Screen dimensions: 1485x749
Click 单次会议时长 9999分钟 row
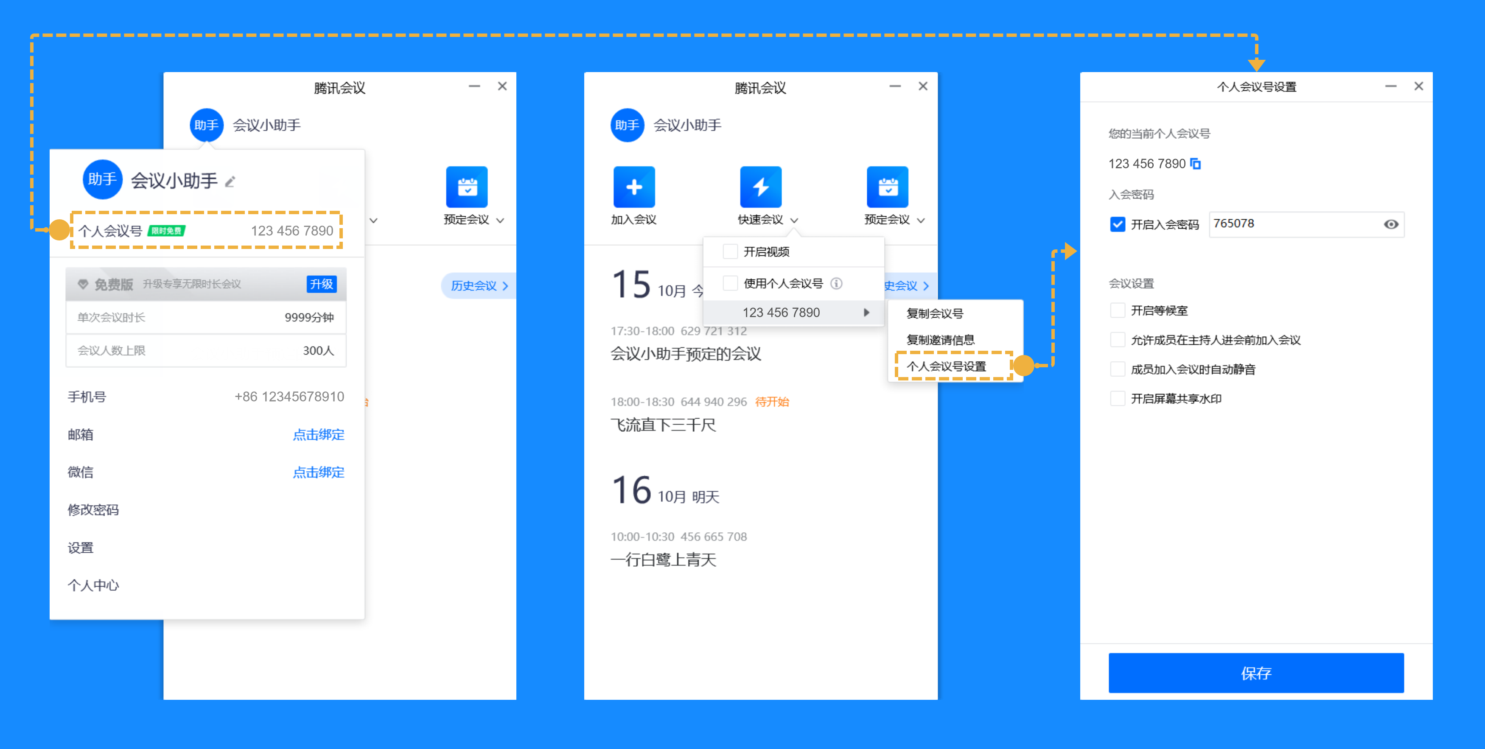206,318
